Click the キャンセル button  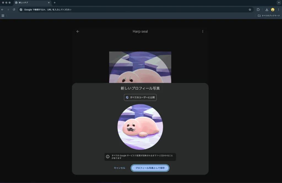[x=120, y=168]
